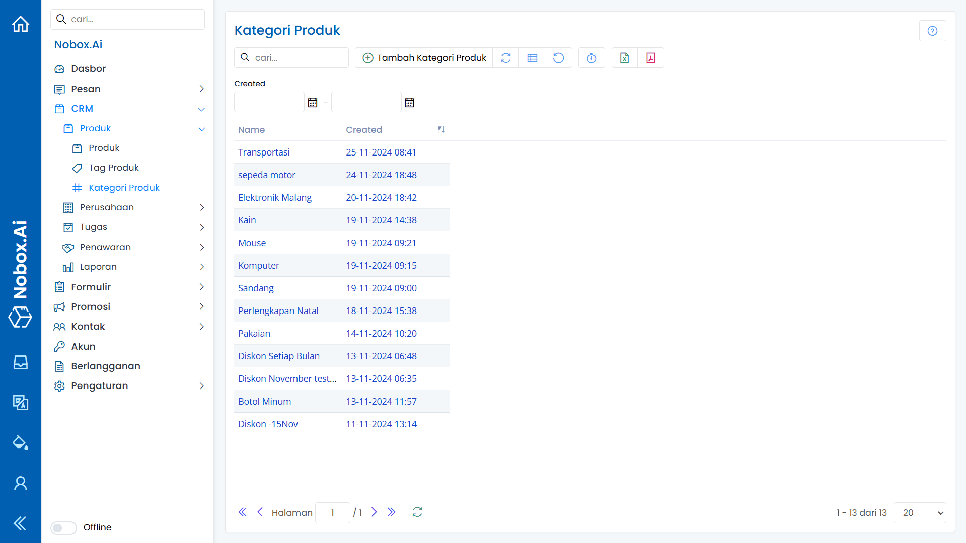The width and height of the screenshot is (966, 543).
Task: Expand the Pesan menu
Action: point(201,89)
